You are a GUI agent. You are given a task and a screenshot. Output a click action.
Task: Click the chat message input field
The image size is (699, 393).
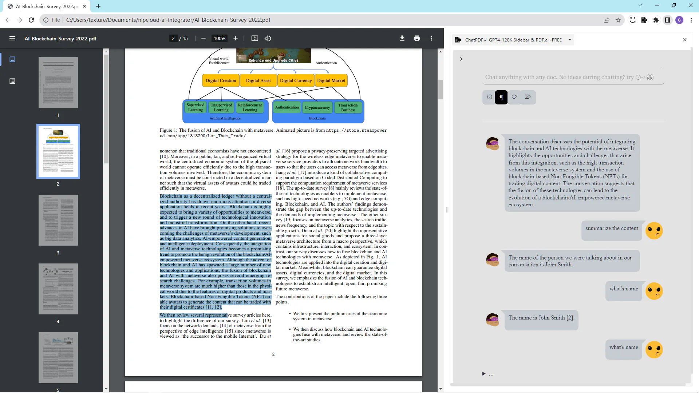coord(573,77)
